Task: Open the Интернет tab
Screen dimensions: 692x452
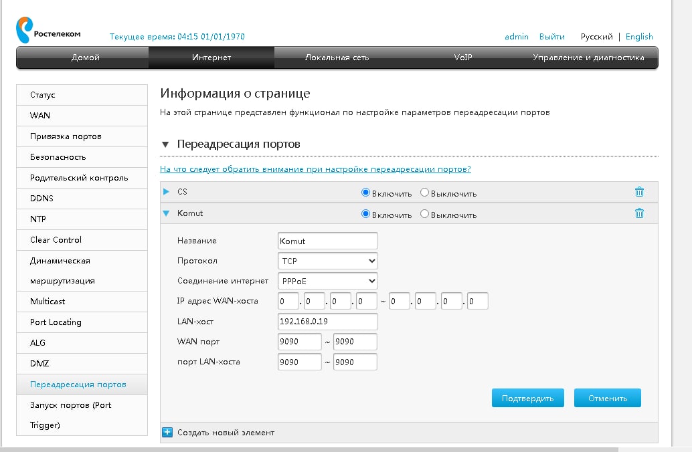Action: (x=211, y=58)
